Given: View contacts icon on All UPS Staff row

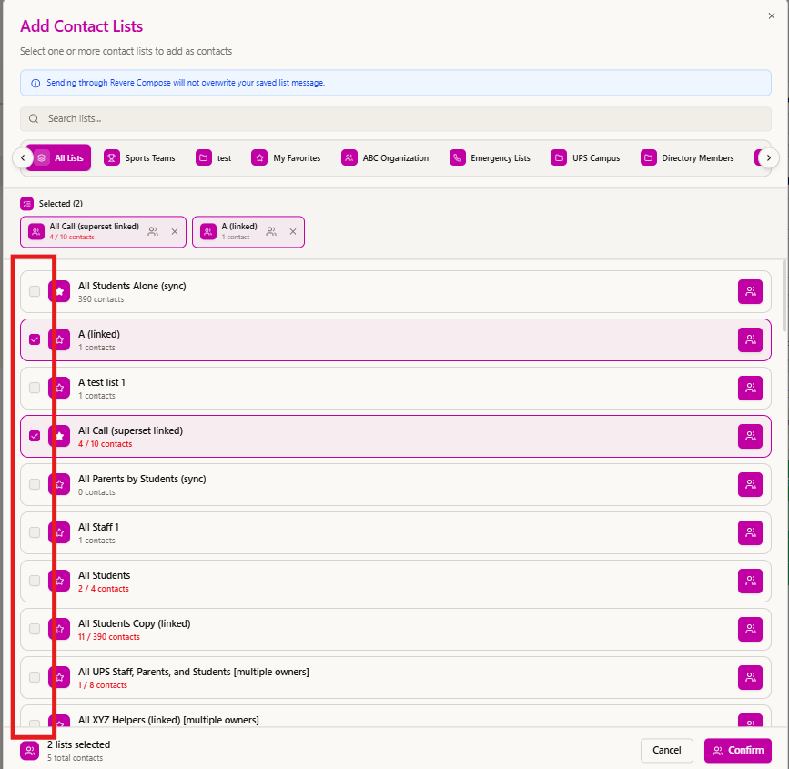Looking at the screenshot, I should (750, 677).
